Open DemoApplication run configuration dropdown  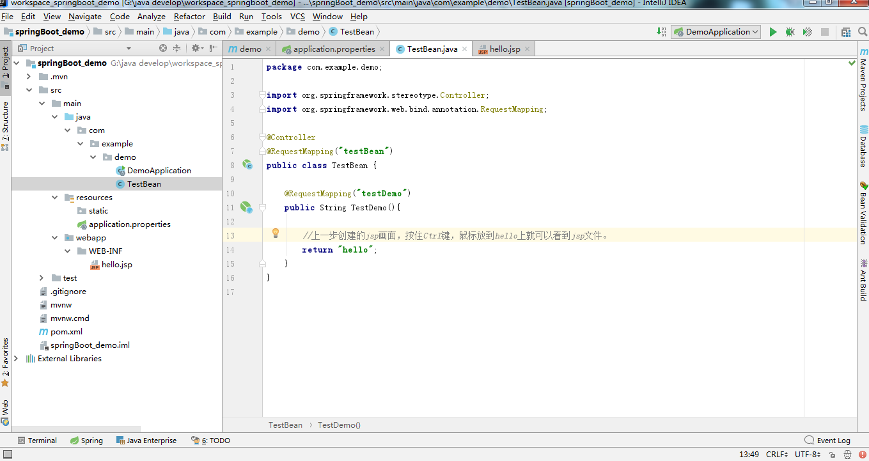(x=716, y=32)
